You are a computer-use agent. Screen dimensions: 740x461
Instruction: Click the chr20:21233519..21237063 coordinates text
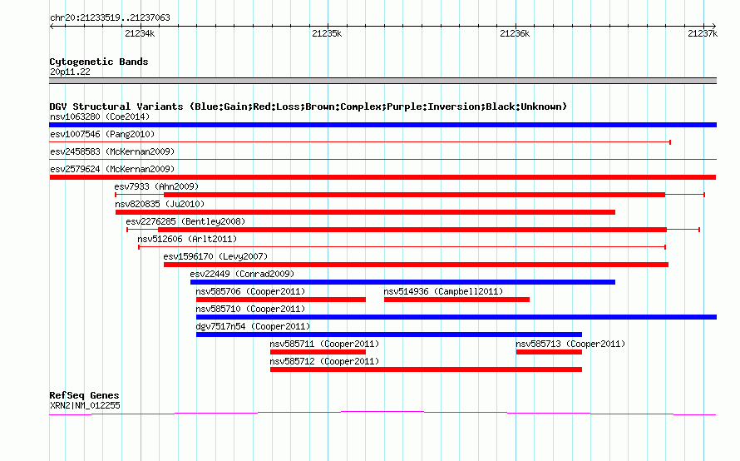pyautogui.click(x=110, y=17)
